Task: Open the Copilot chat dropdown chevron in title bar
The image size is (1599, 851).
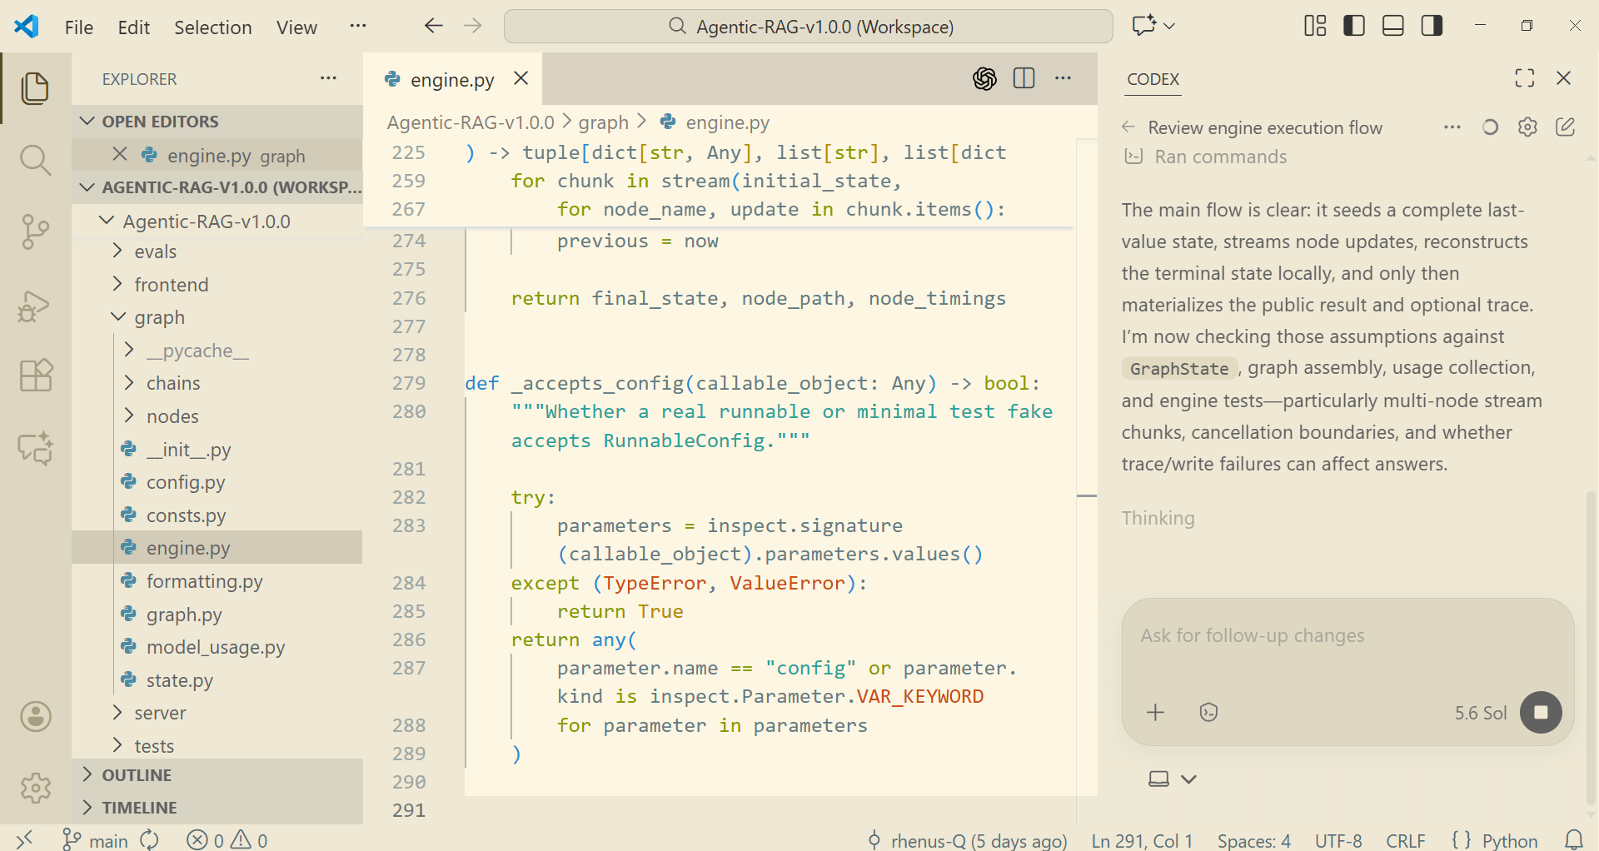Action: 1169,26
